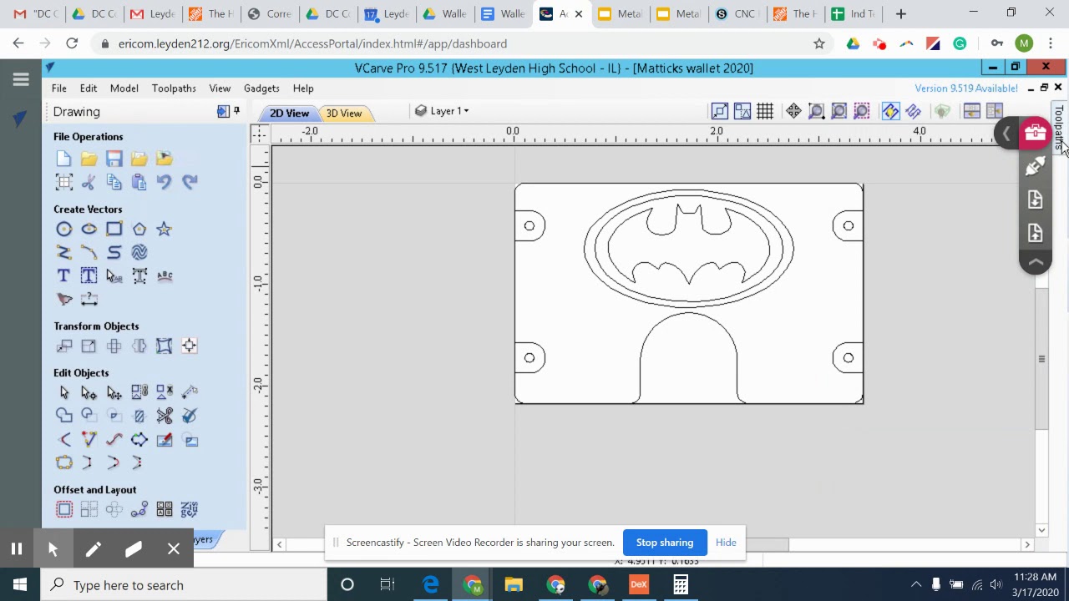Open the Offset Vectors tool
This screenshot has height=601, width=1069.
pos(64,509)
